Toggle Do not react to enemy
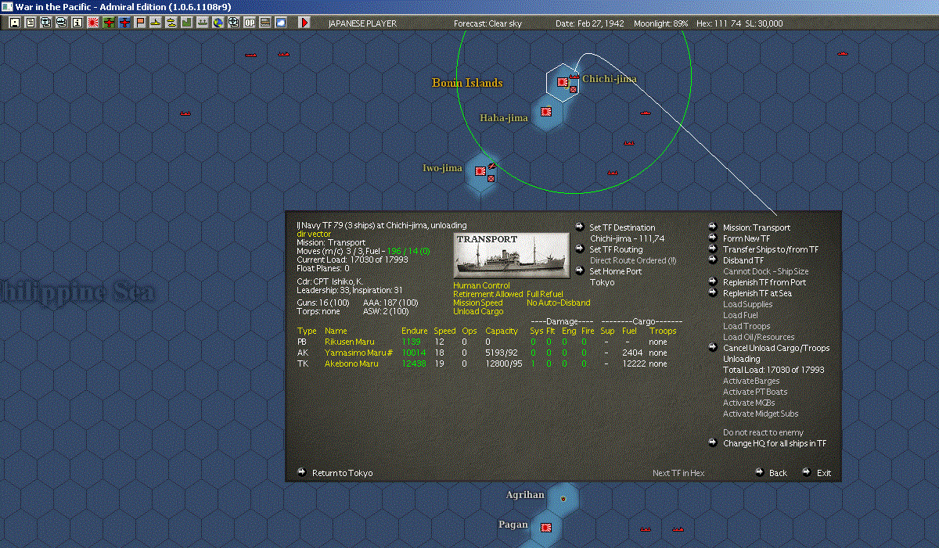Image resolution: width=939 pixels, height=548 pixels. coord(763,432)
